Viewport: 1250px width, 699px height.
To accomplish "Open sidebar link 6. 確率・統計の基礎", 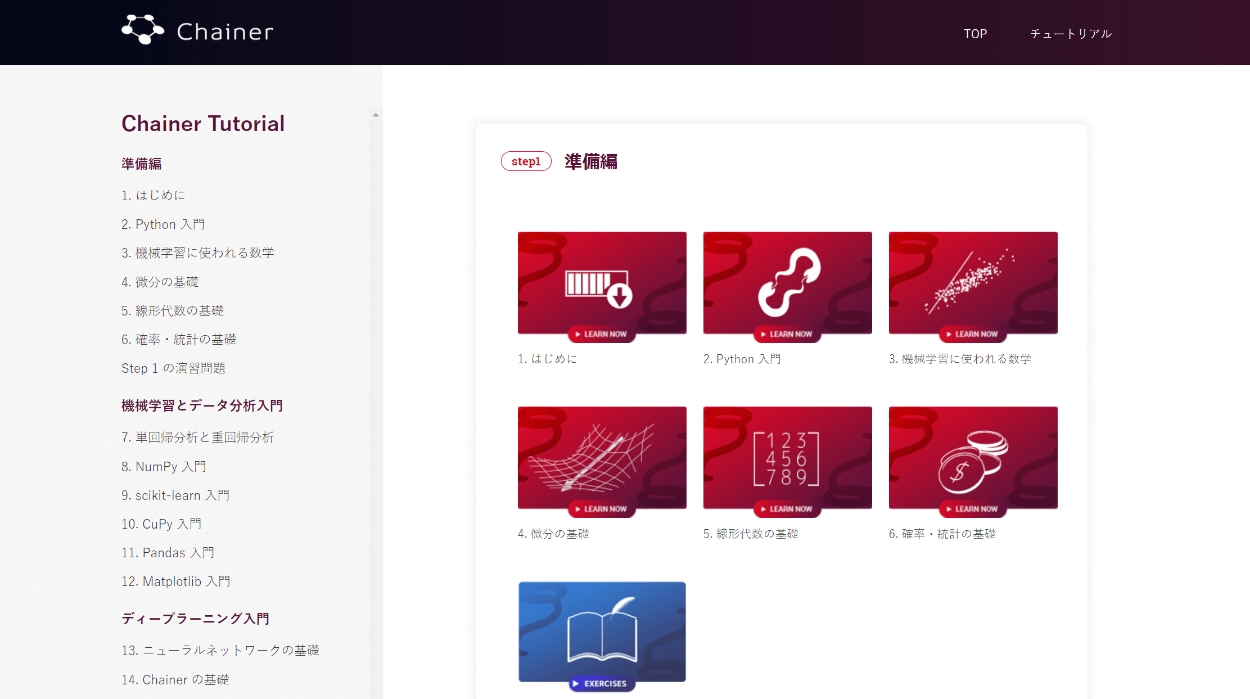I will coord(179,339).
